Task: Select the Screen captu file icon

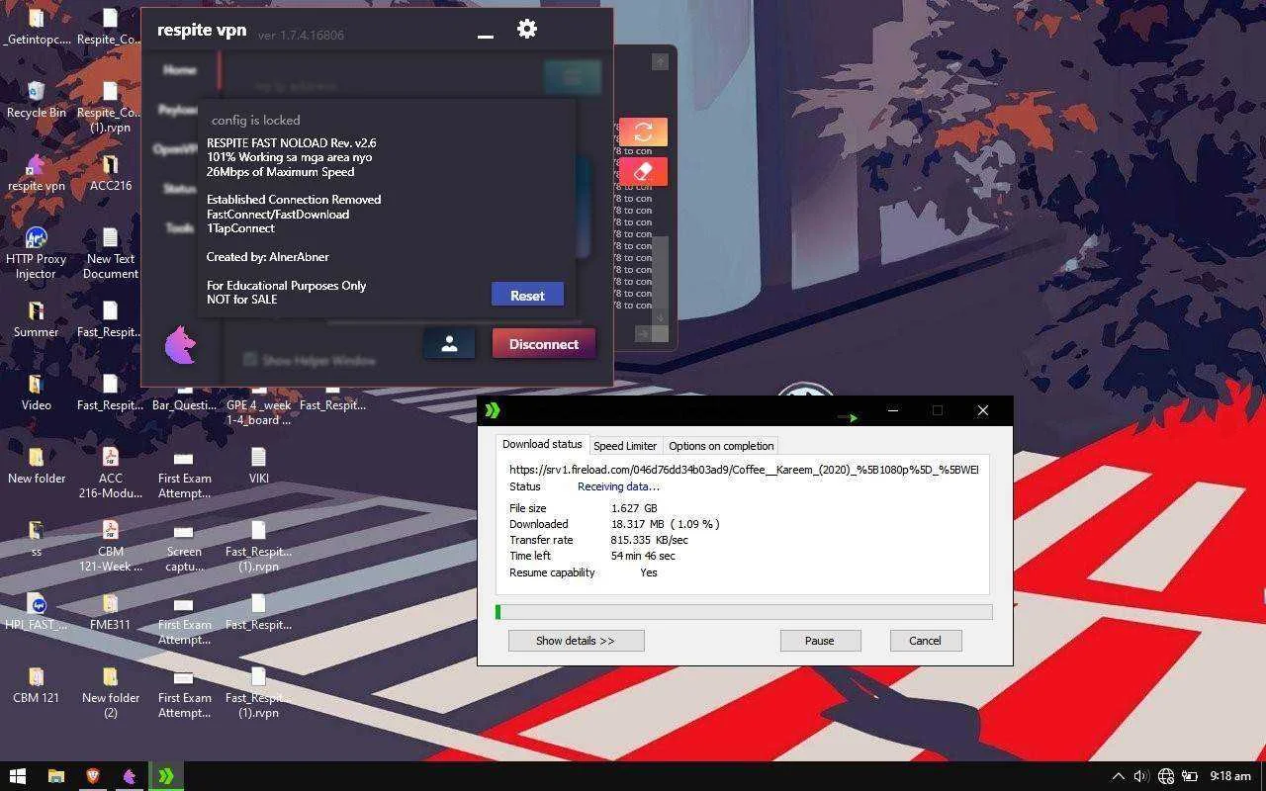Action: click(184, 546)
